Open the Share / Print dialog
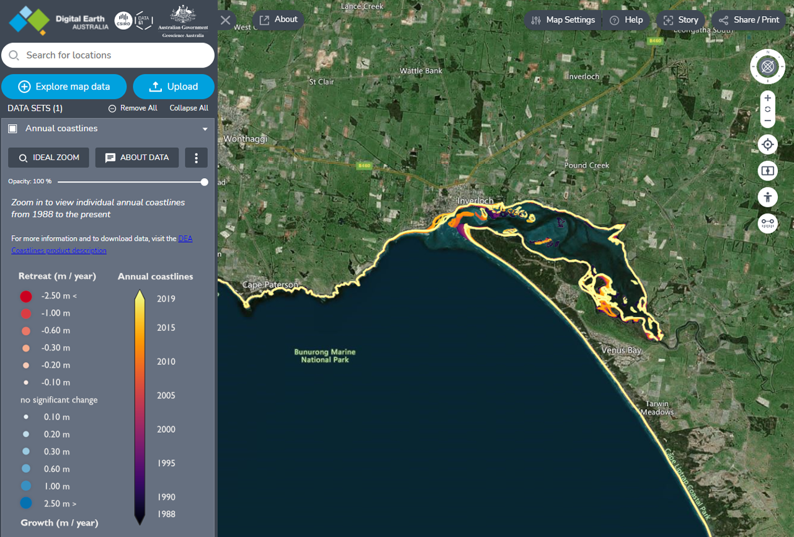 click(x=749, y=20)
